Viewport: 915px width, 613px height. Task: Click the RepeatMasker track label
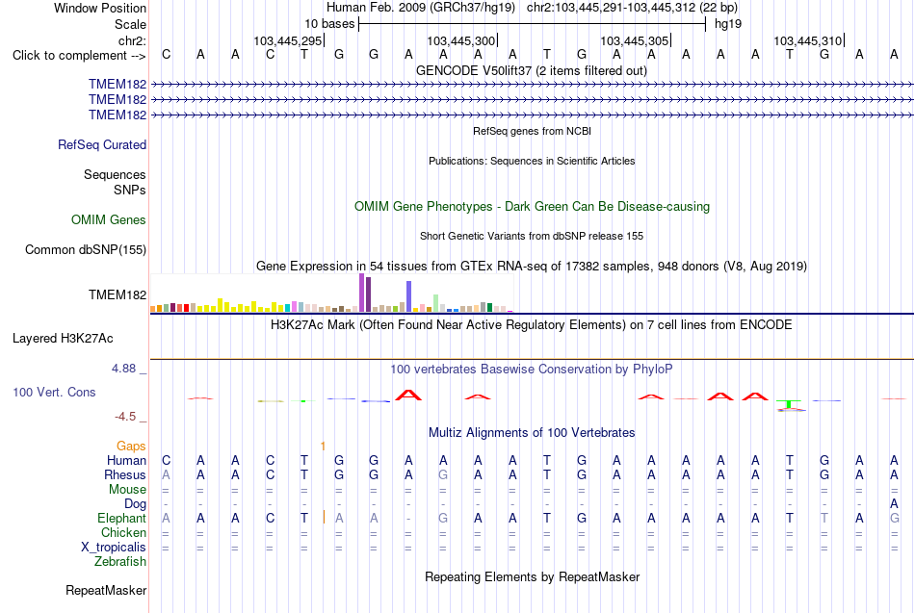click(106, 590)
